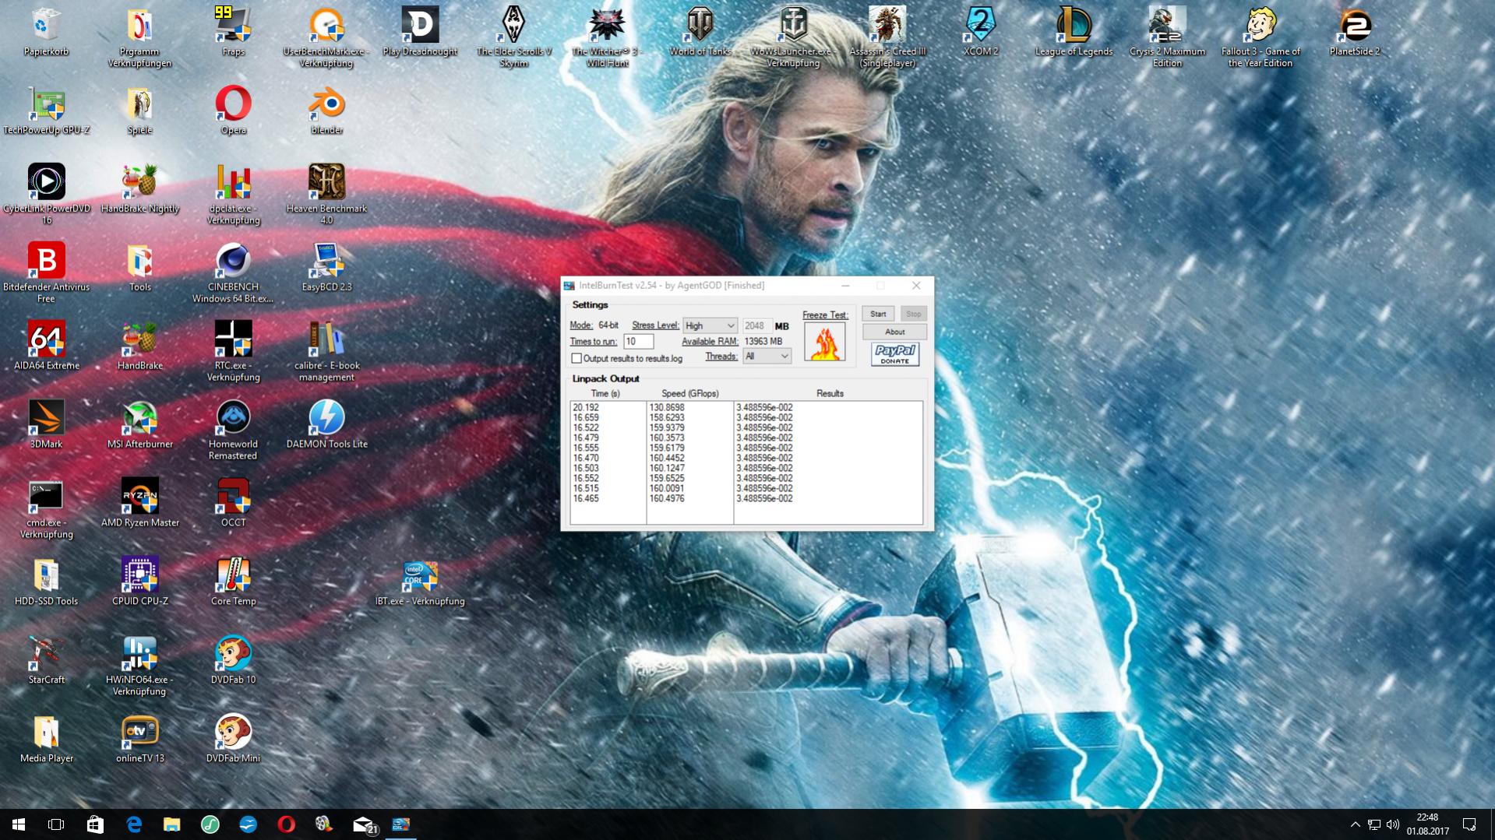Select the Core Temp desktop shortcut
1495x840 pixels.
233,582
